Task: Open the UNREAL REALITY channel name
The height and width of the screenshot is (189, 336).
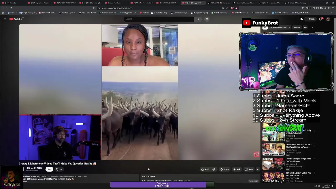Action: pos(34,168)
